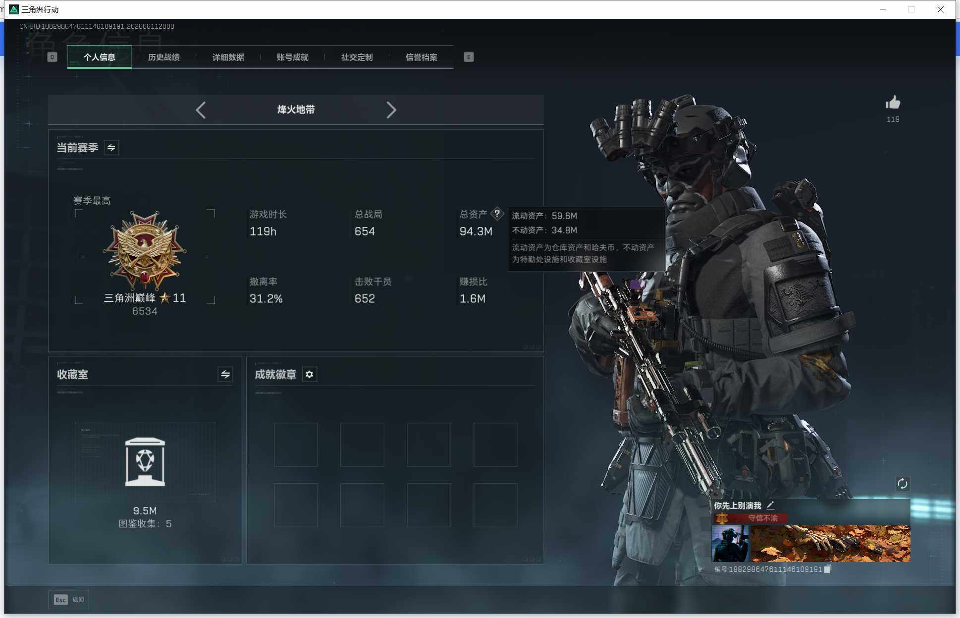Screen dimensions: 960x618
Task: Select the 账号成就 tab
Action: tap(293, 57)
